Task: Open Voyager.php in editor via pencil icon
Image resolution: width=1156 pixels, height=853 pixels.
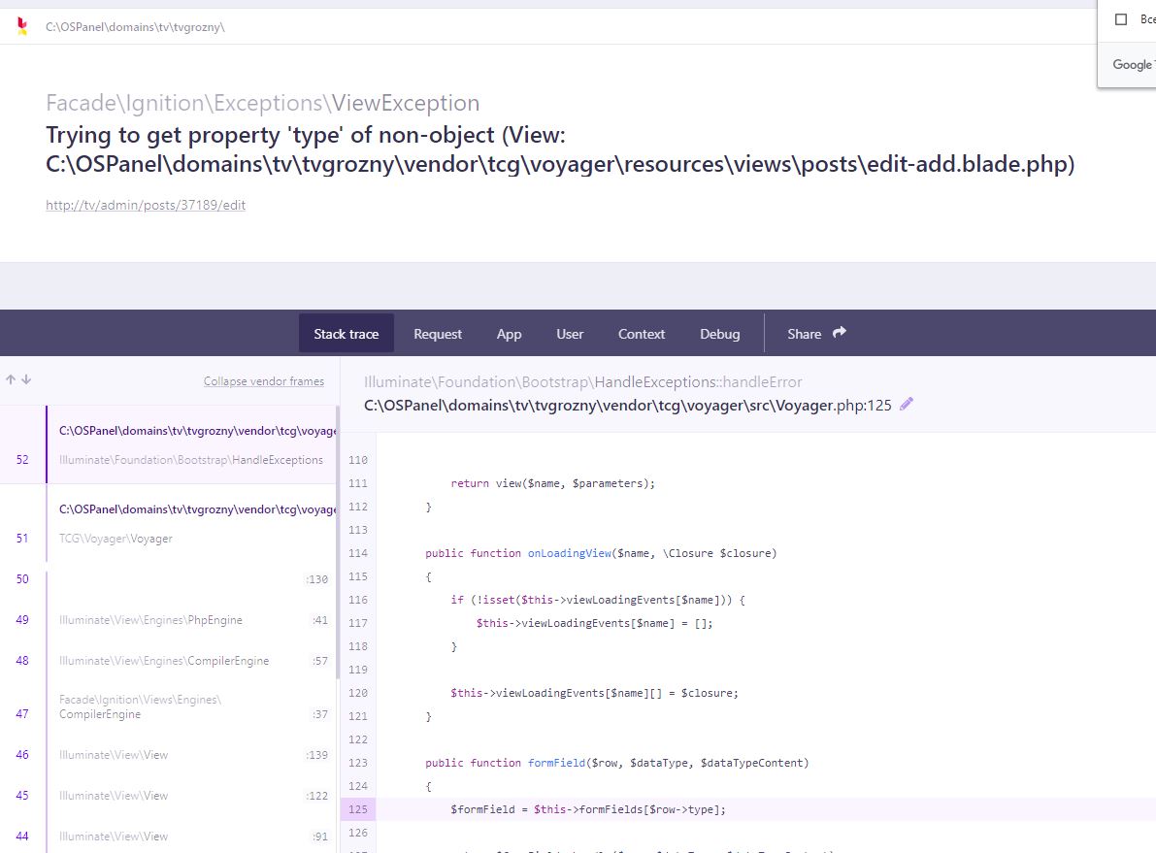Action: tap(906, 404)
